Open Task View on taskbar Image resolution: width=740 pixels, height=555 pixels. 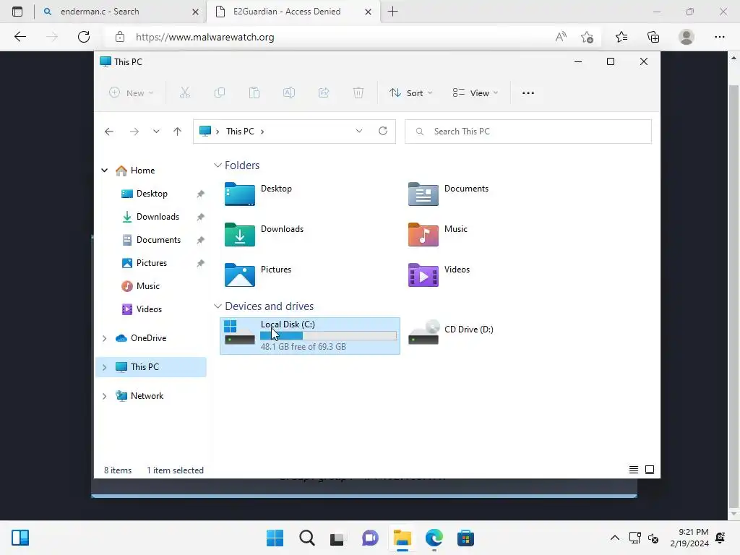(x=338, y=538)
